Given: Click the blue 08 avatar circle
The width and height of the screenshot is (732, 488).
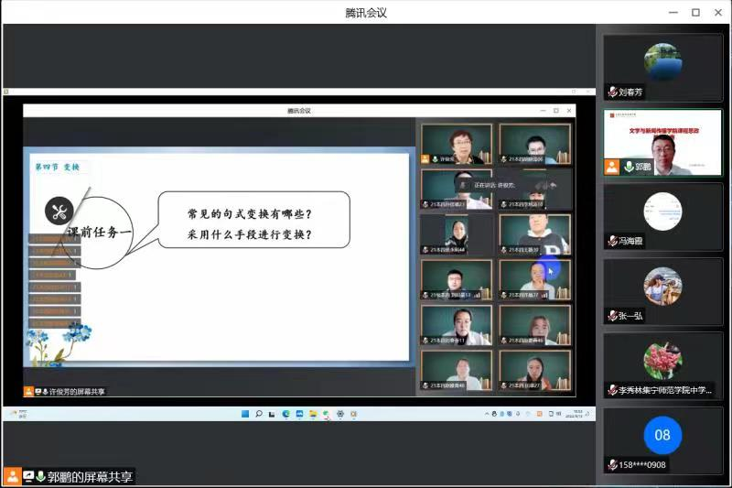Looking at the screenshot, I should click(662, 435).
